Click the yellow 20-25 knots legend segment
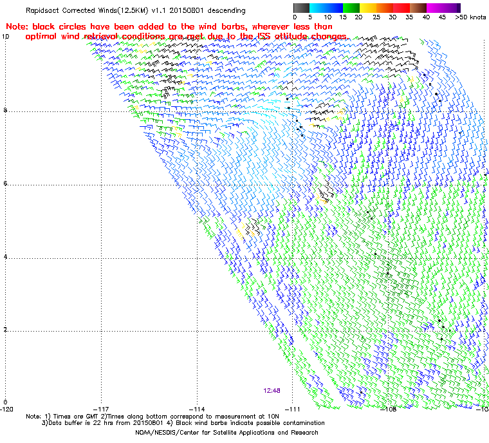The height and width of the screenshot is (443, 489). (368, 8)
